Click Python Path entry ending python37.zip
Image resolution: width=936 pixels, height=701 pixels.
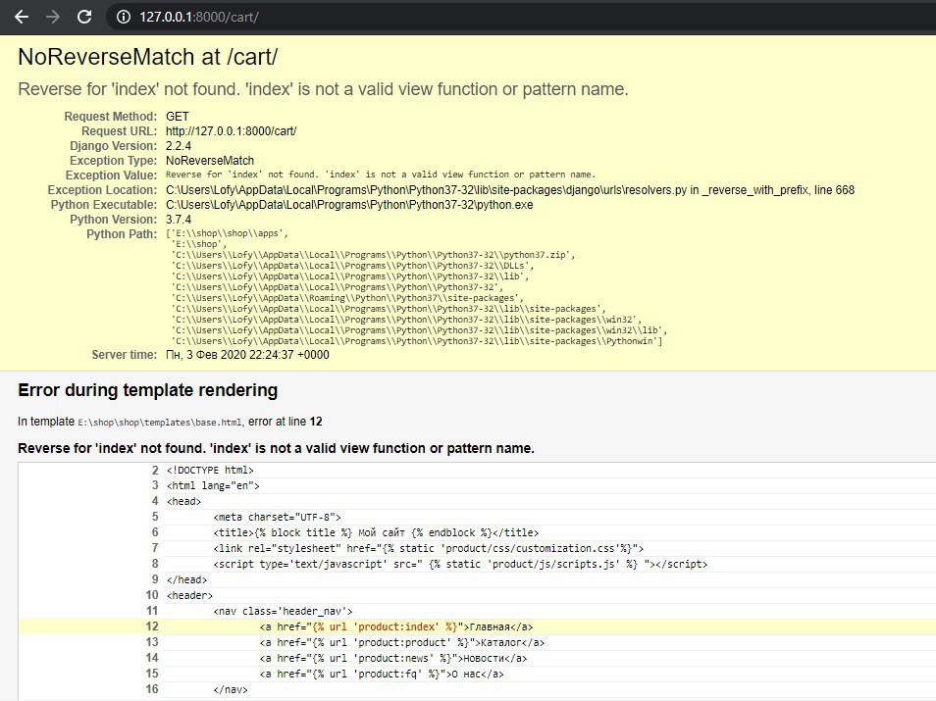tap(373, 255)
